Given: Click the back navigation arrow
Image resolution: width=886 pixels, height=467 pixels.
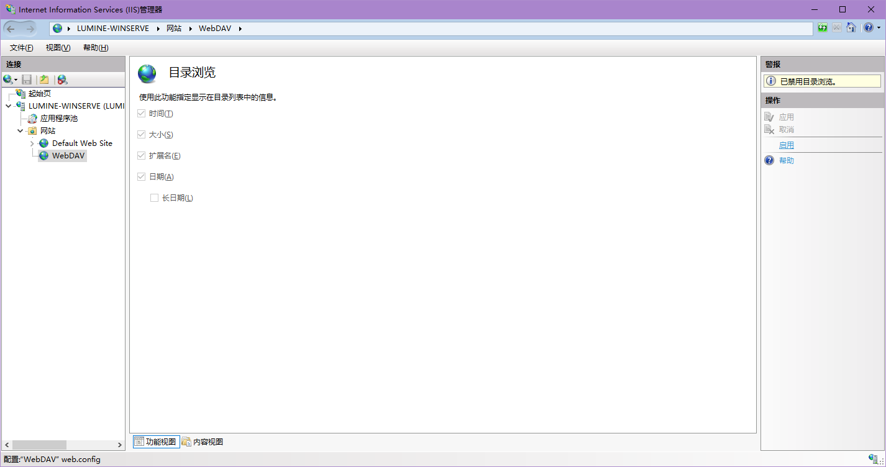Looking at the screenshot, I should click(x=11, y=29).
